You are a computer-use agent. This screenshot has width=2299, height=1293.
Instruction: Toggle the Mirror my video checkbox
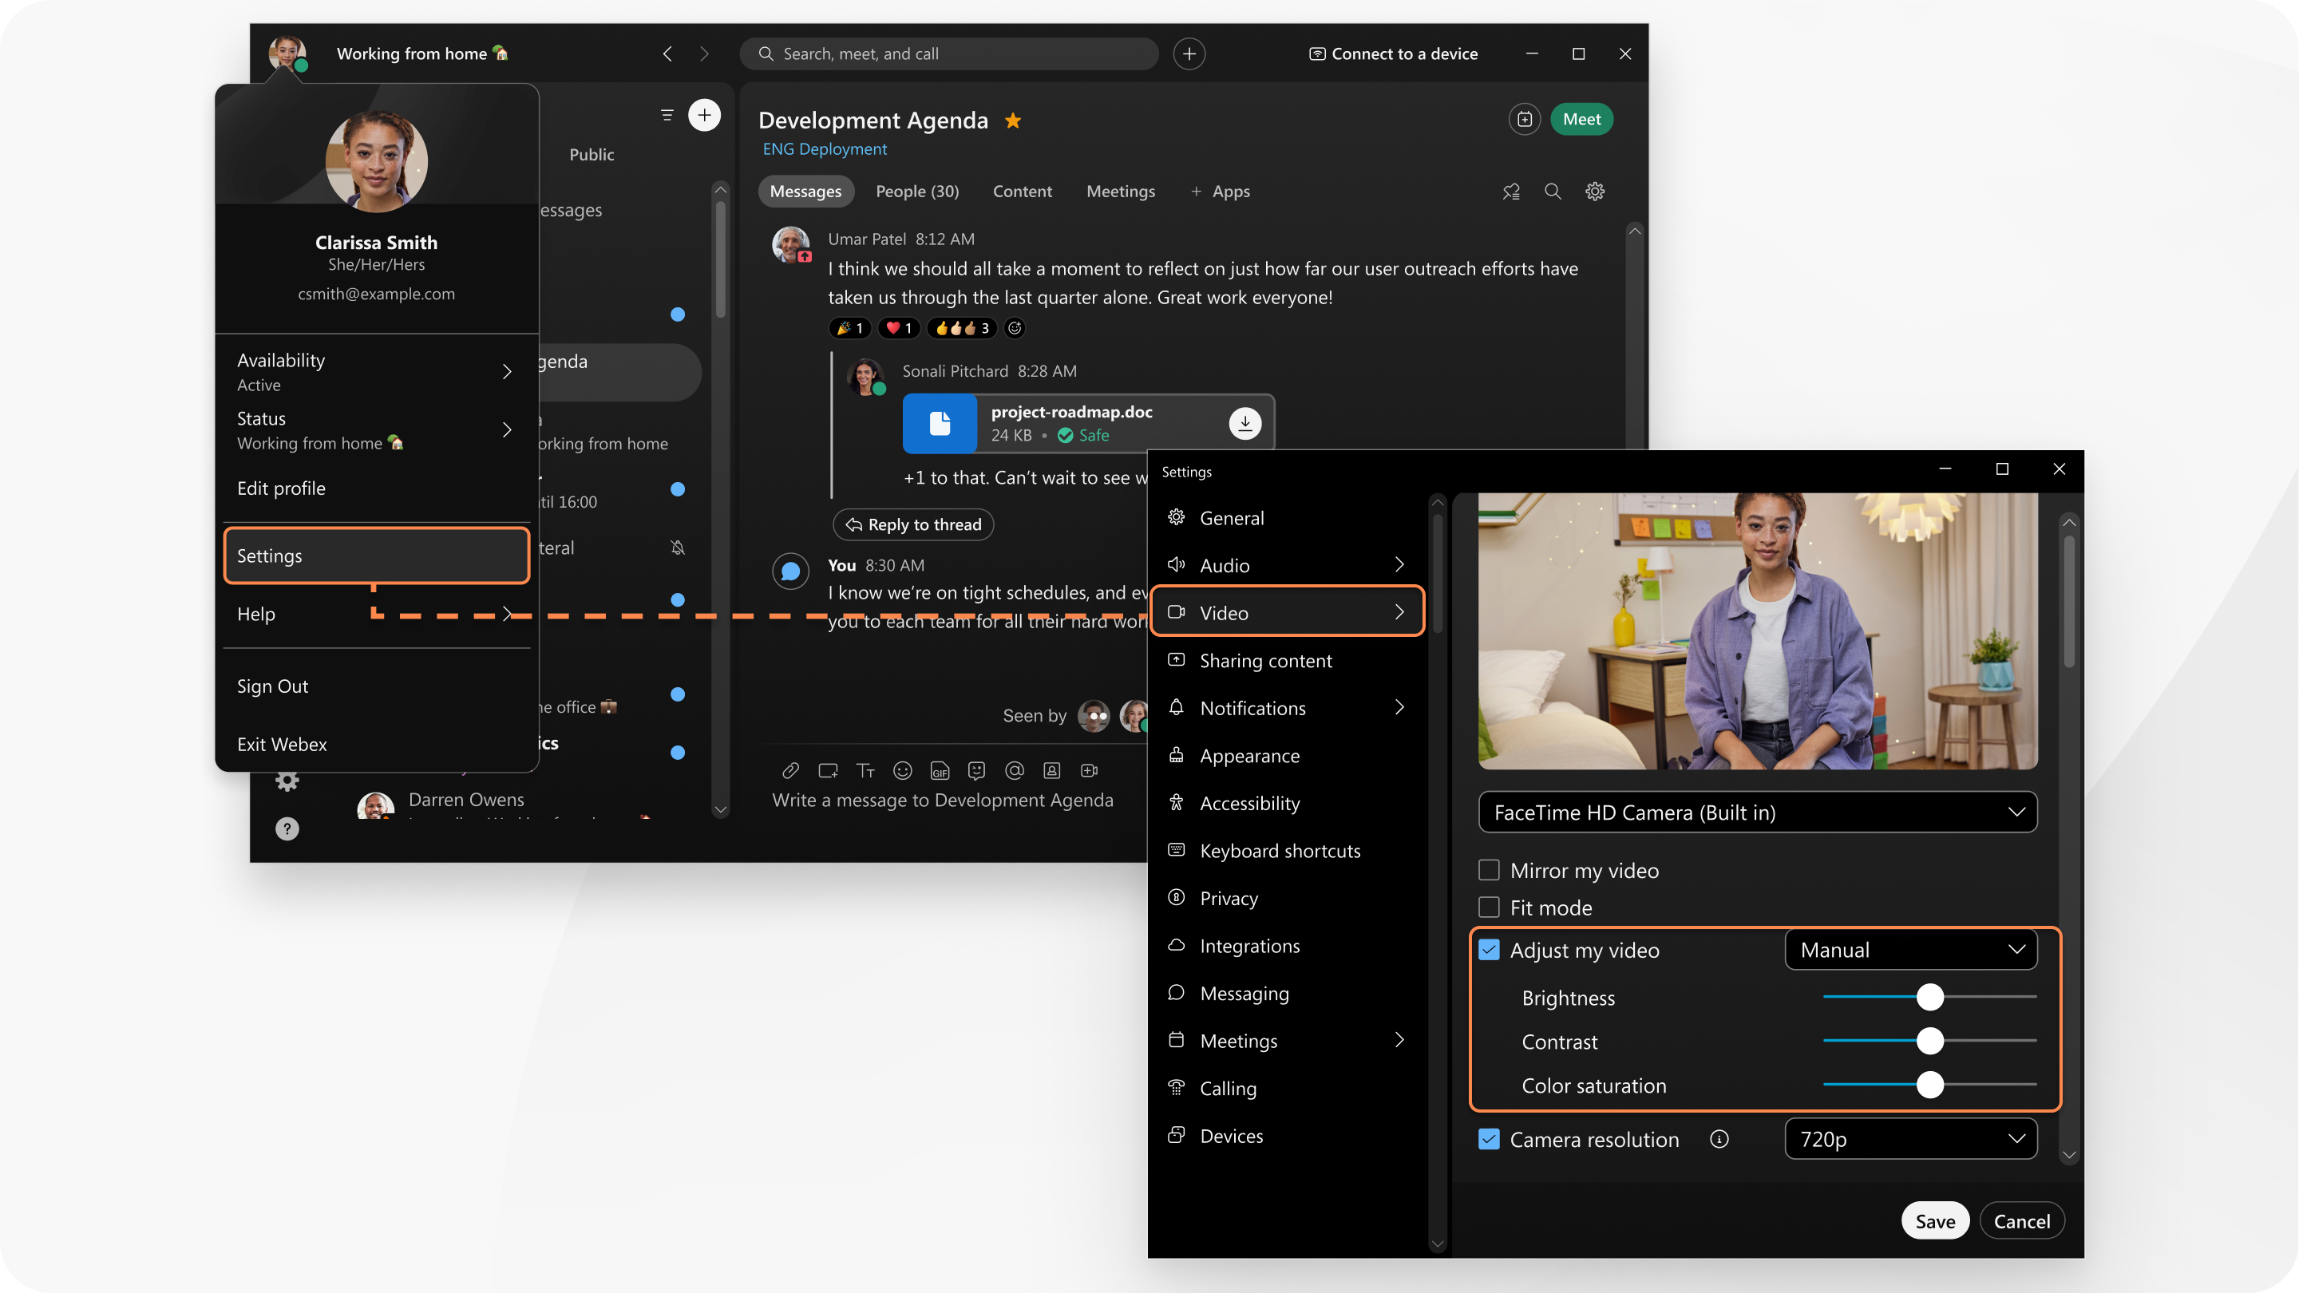(1487, 868)
